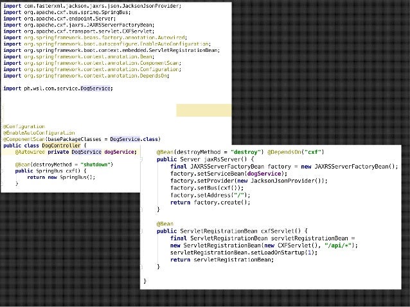Click the final ServletRegistrationBean servletRegistrationBean = line
The width and height of the screenshot is (410, 307).
(x=263, y=238)
